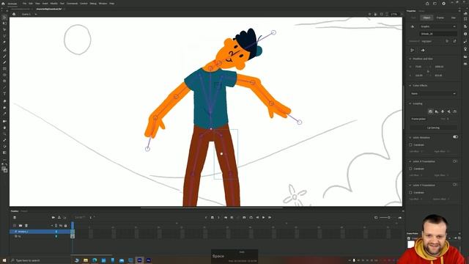Select the Zoom tool
Viewport: 469px width, 264px height.
tap(4, 133)
